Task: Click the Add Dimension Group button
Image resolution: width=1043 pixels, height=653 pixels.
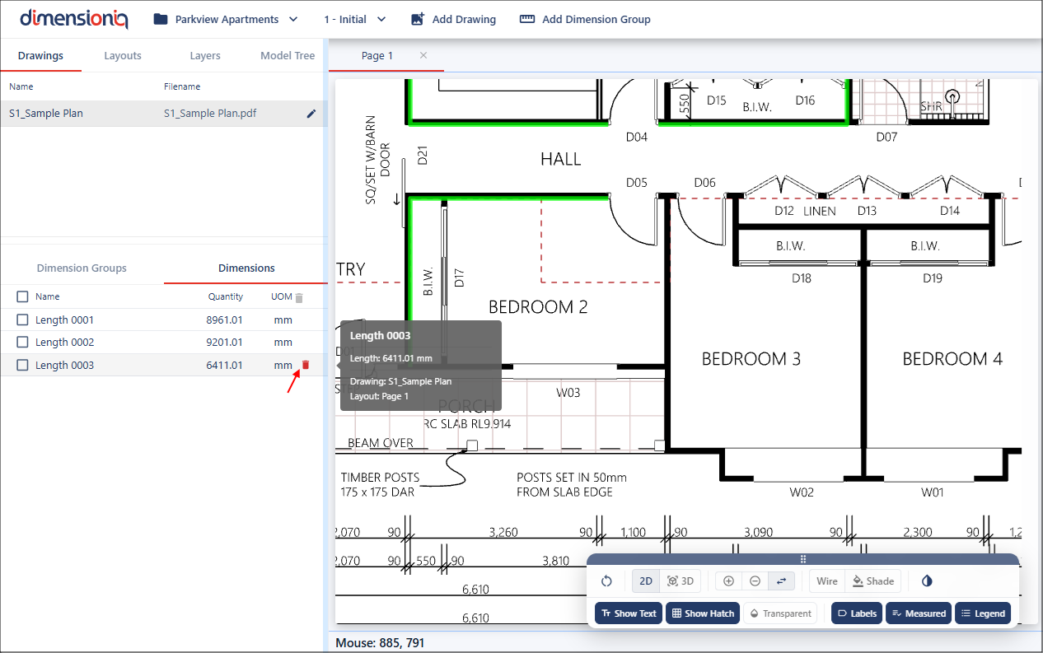Action: 585,19
